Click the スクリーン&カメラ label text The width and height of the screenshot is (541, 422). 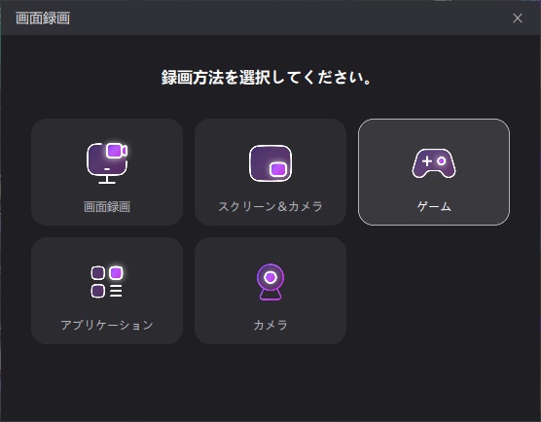(270, 206)
